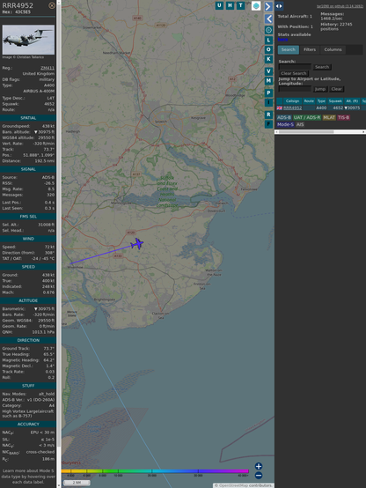The width and height of the screenshot is (366, 488).
Task: Switch to the Columns tab
Action: (333, 49)
